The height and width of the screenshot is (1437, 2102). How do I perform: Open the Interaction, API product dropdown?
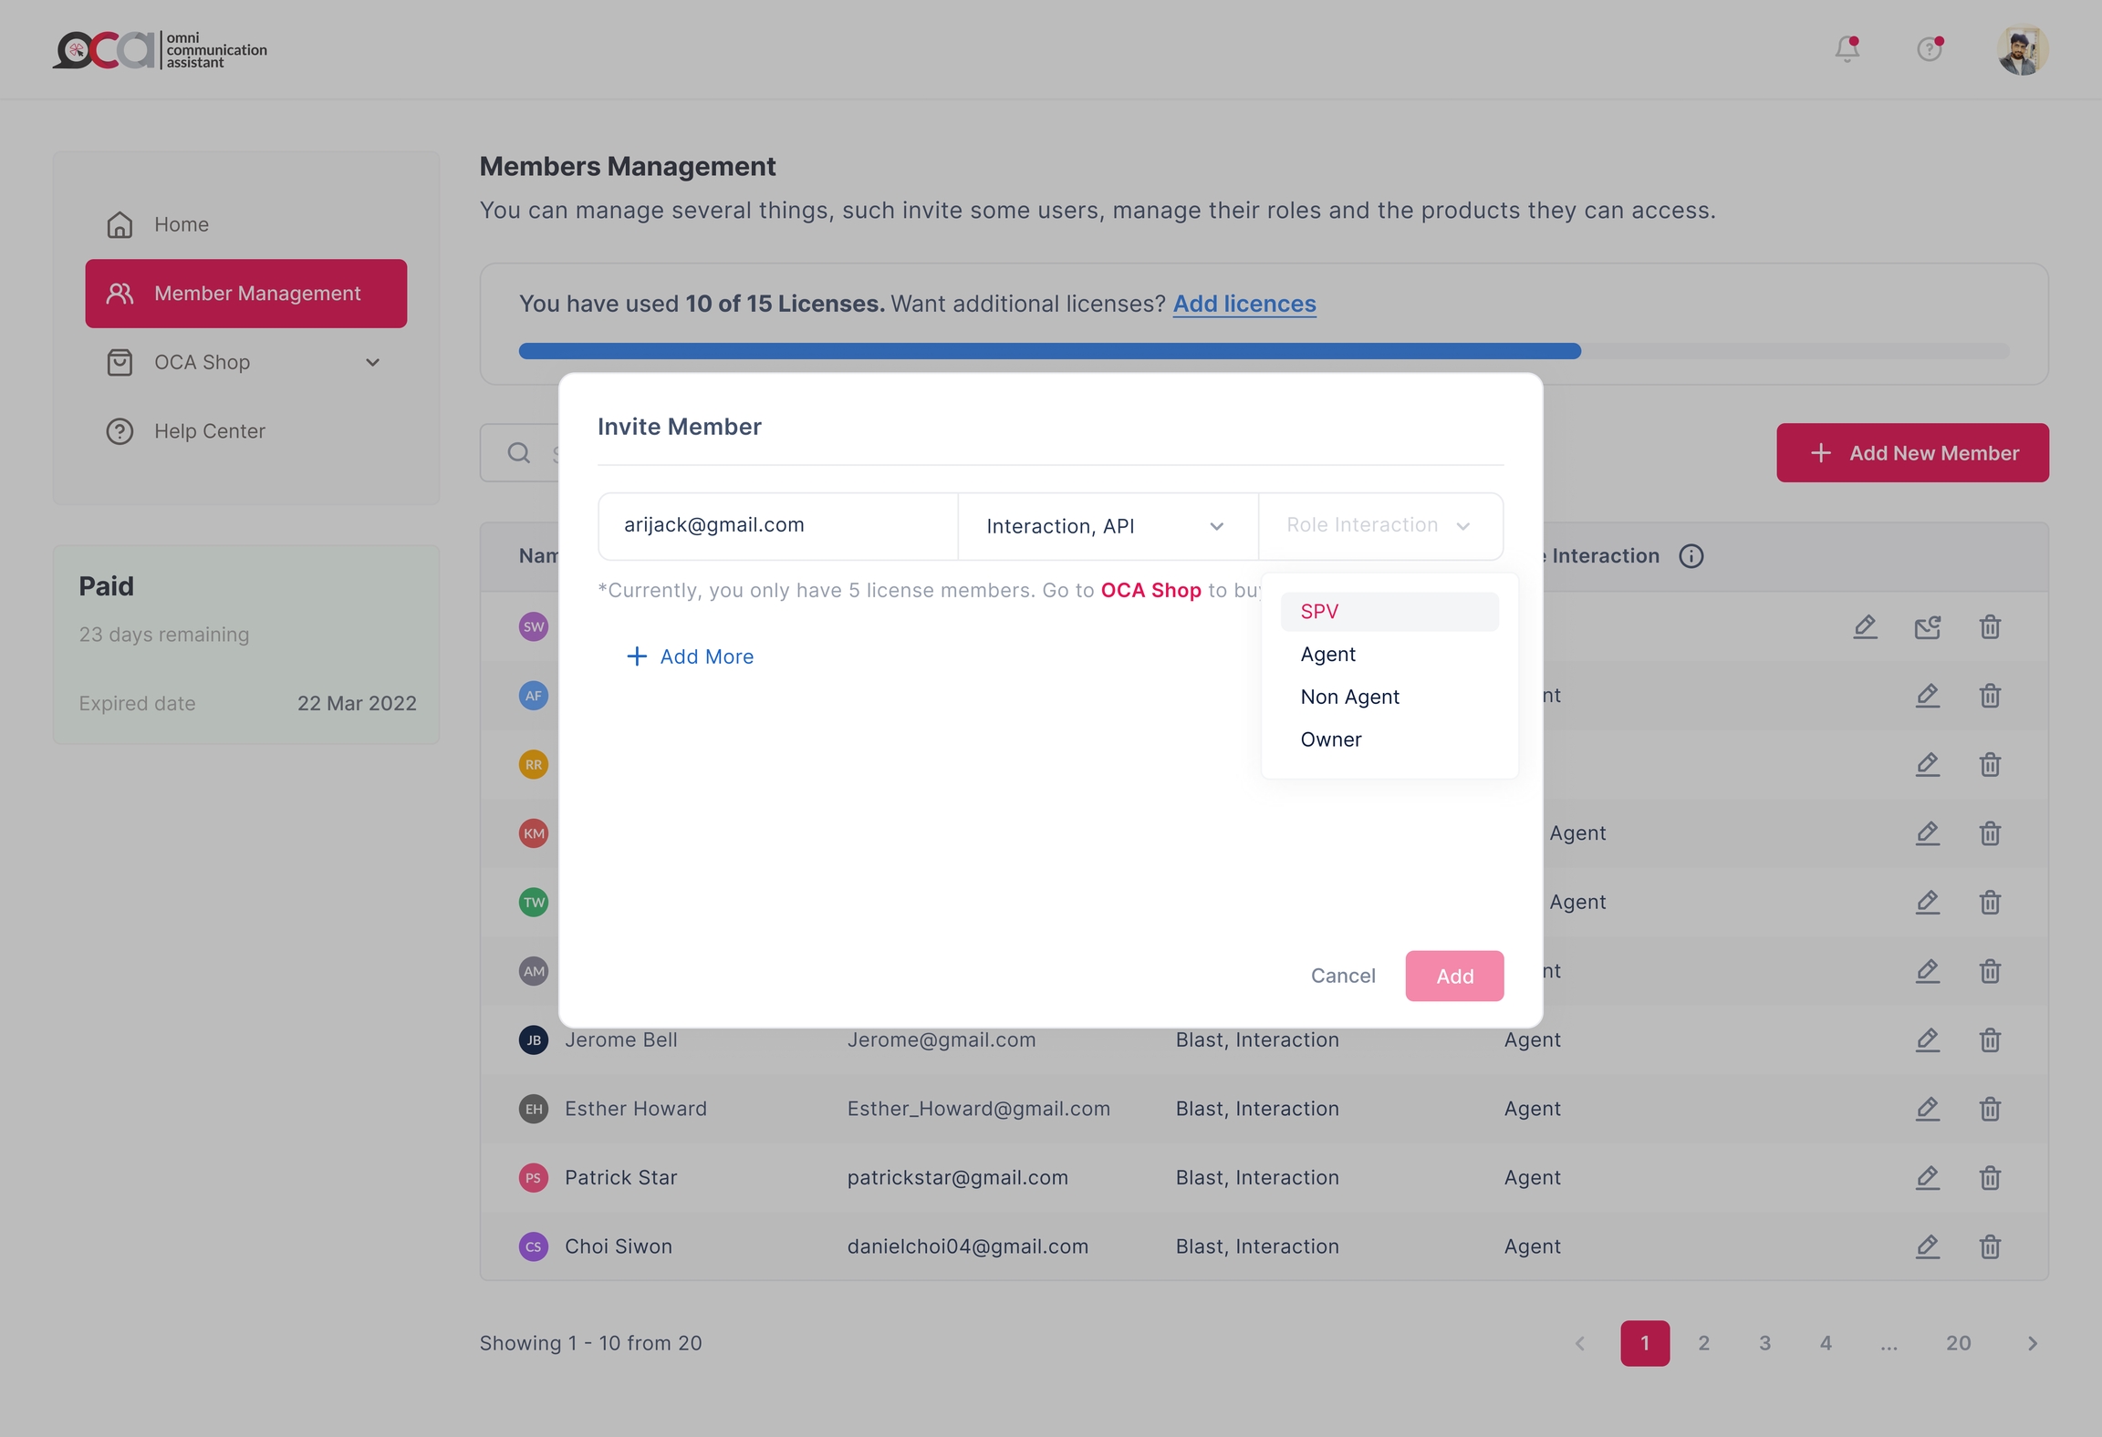tap(1107, 526)
